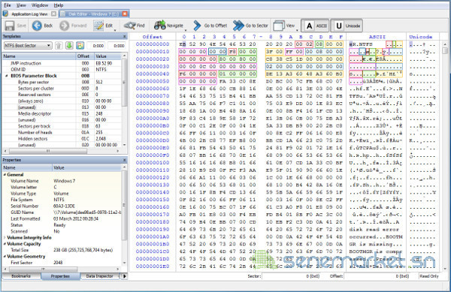This screenshot has width=451, height=292.
Task: Open the NTFS Boot Sector template dropdown
Action: click(28, 45)
